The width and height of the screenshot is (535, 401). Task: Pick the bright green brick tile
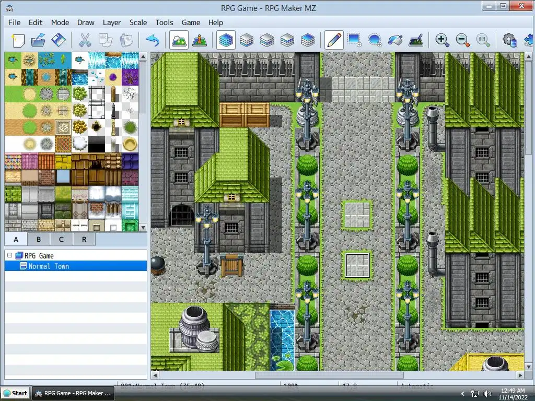[x=13, y=195]
